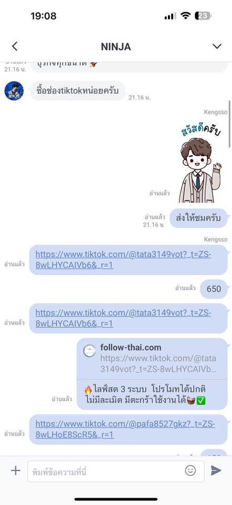Tap the Wi-Fi icon in status bar
This screenshot has height=505, width=232.
point(185,15)
